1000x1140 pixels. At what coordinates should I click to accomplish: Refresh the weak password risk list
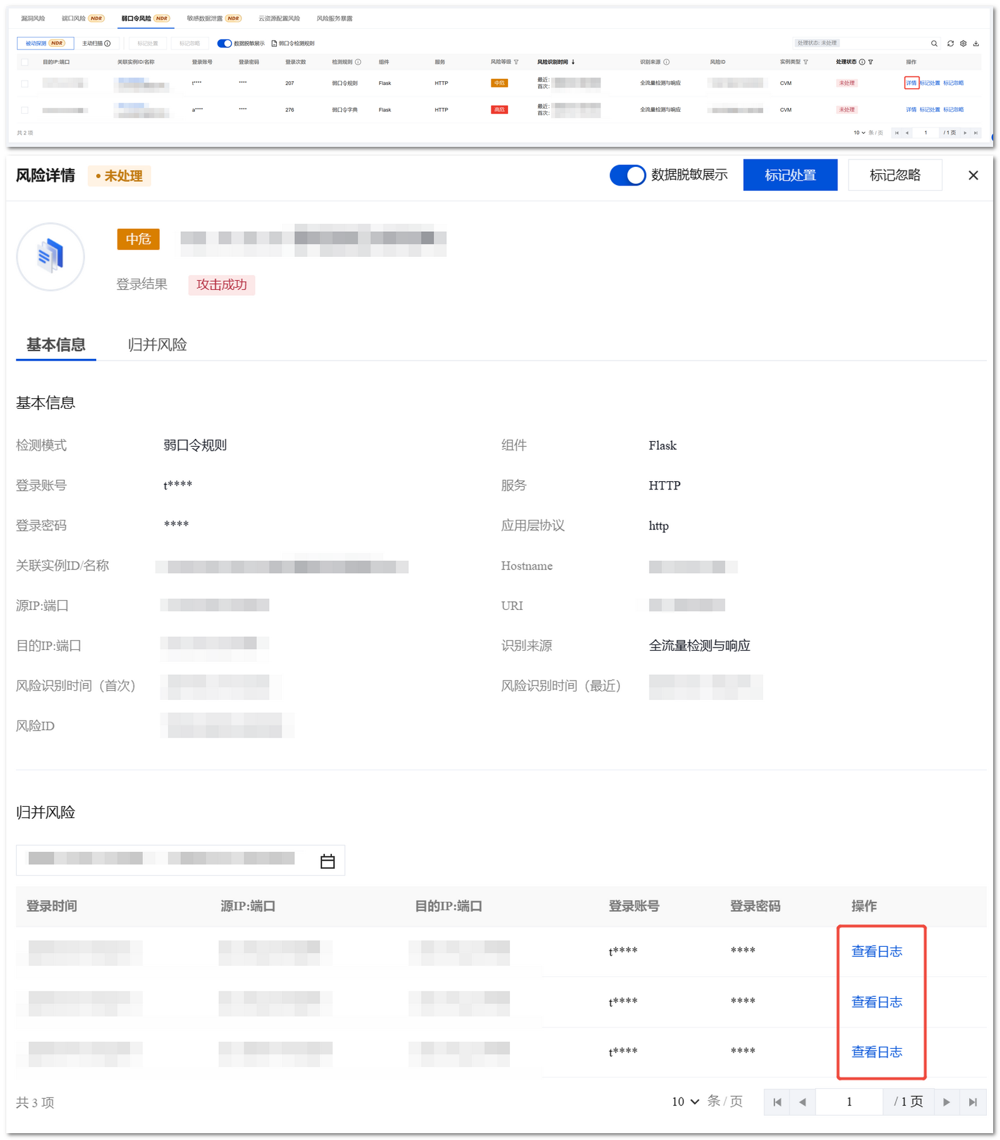point(950,44)
